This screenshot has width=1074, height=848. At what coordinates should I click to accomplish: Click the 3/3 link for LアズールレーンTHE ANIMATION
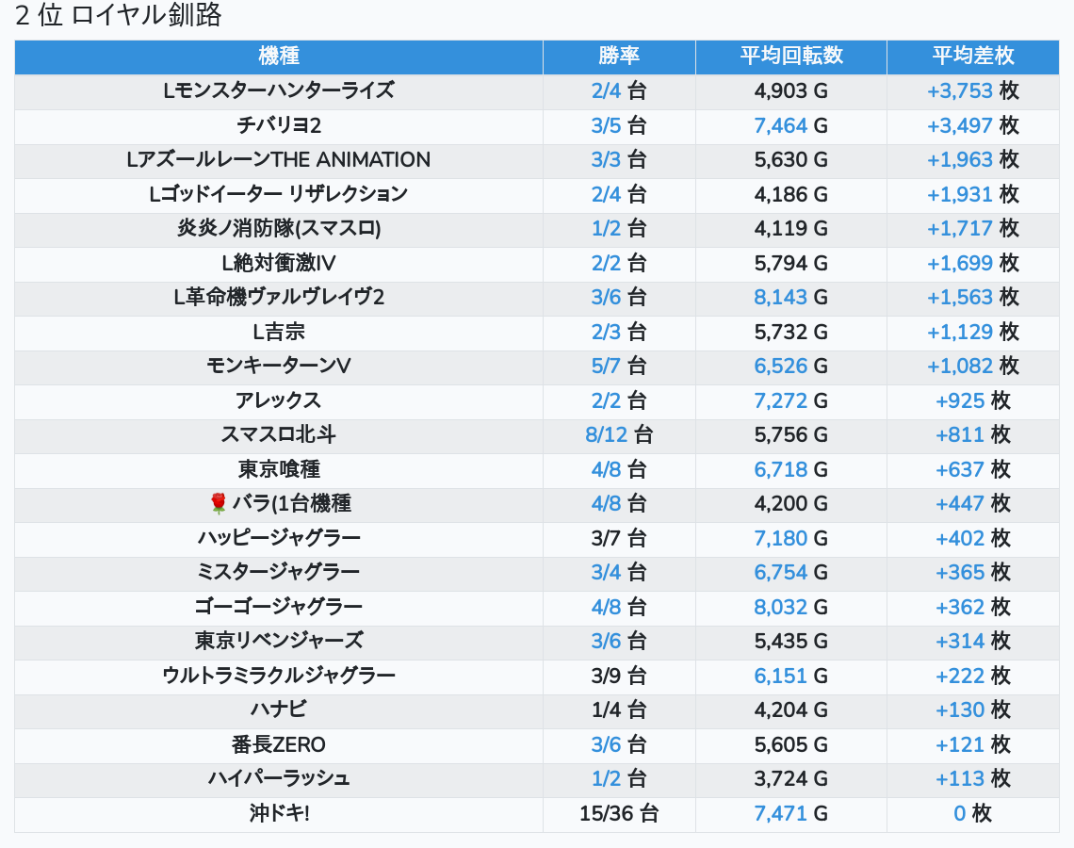point(606,160)
